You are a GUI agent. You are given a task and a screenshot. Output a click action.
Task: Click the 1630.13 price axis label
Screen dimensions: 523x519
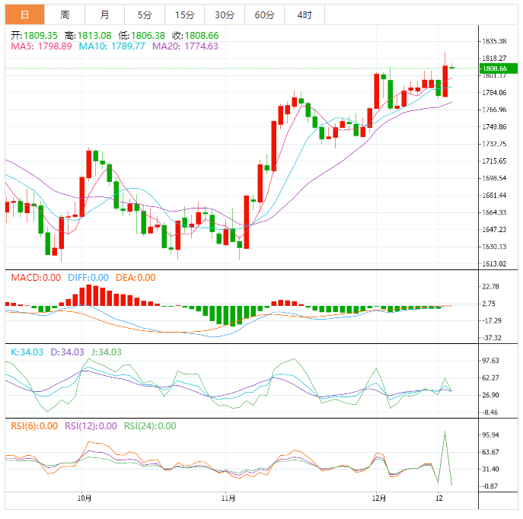coord(494,247)
